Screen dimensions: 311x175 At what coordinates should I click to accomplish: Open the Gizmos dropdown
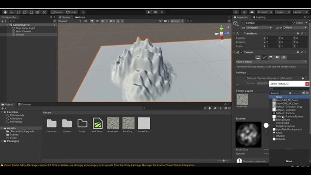pos(177,21)
